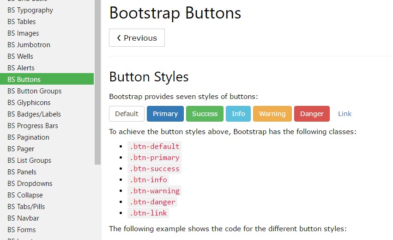Open BS Glyphicons in the sidebar
The width and height of the screenshot is (393, 240).
coord(47,102)
